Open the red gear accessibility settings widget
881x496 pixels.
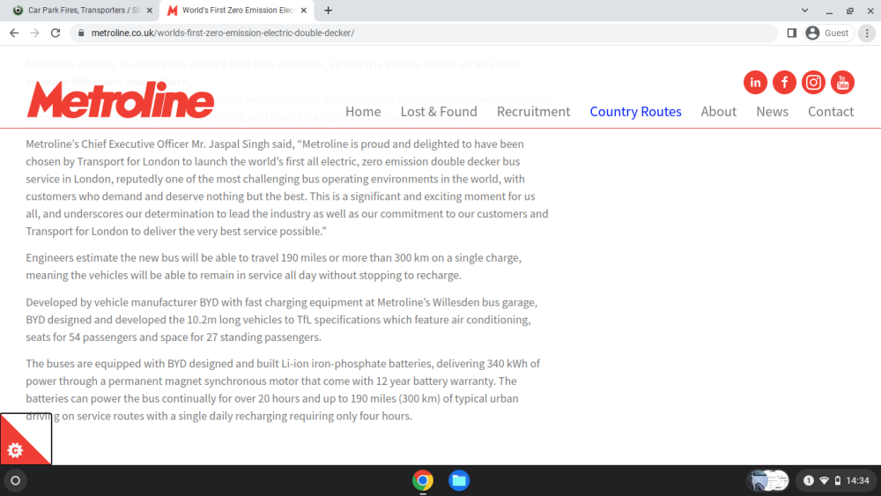pyautogui.click(x=26, y=440)
